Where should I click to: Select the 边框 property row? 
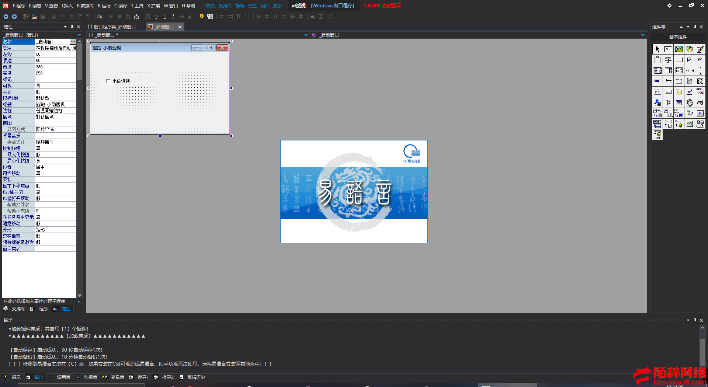point(39,111)
